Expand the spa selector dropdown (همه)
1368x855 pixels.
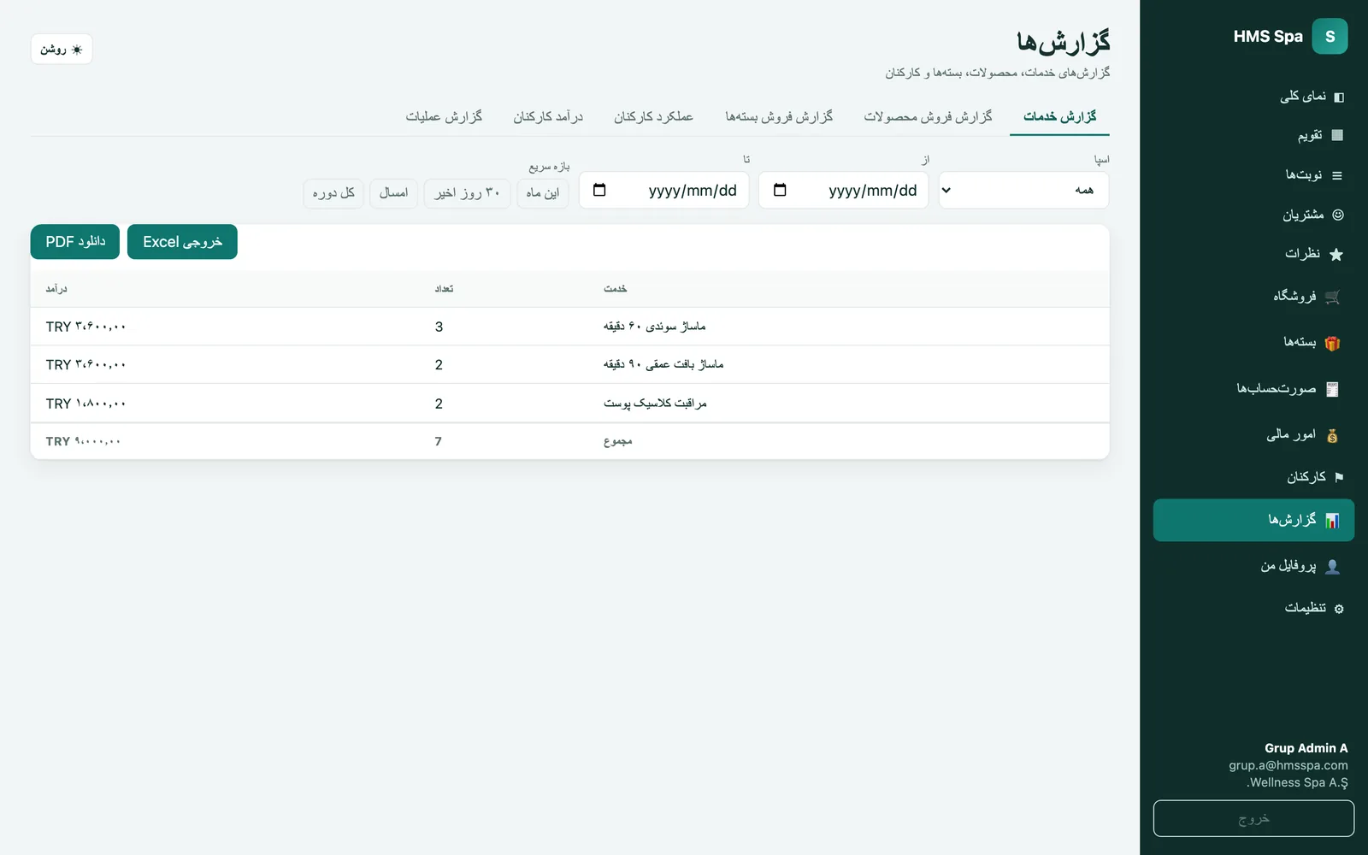point(1023,190)
